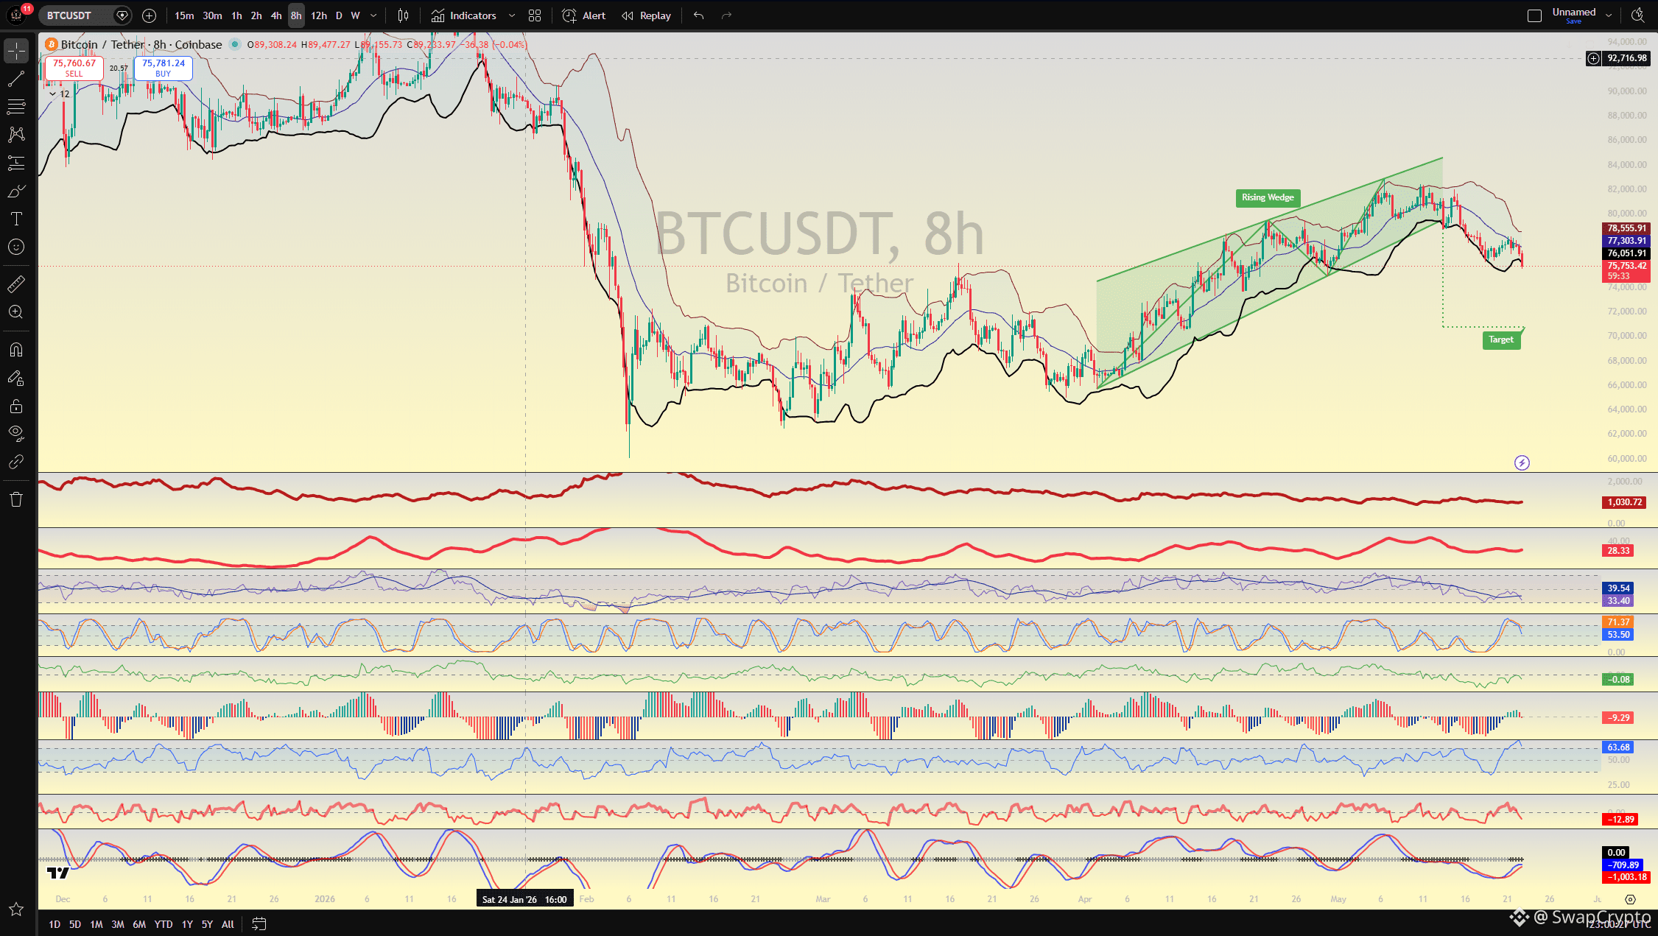Open the Indicators dialog

click(x=464, y=15)
